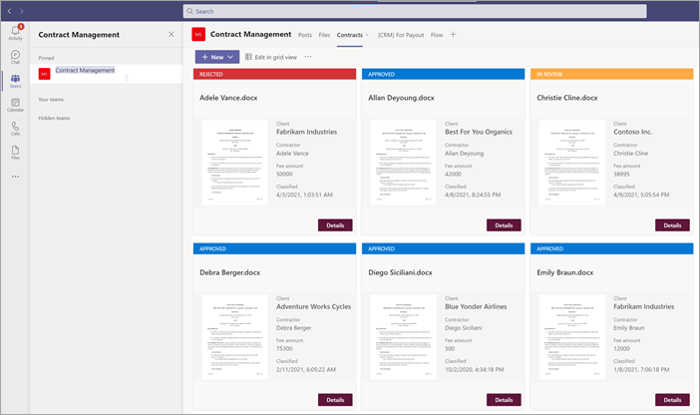Image resolution: width=700 pixels, height=415 pixels.
Task: Switch to the Files tab
Action: click(324, 35)
